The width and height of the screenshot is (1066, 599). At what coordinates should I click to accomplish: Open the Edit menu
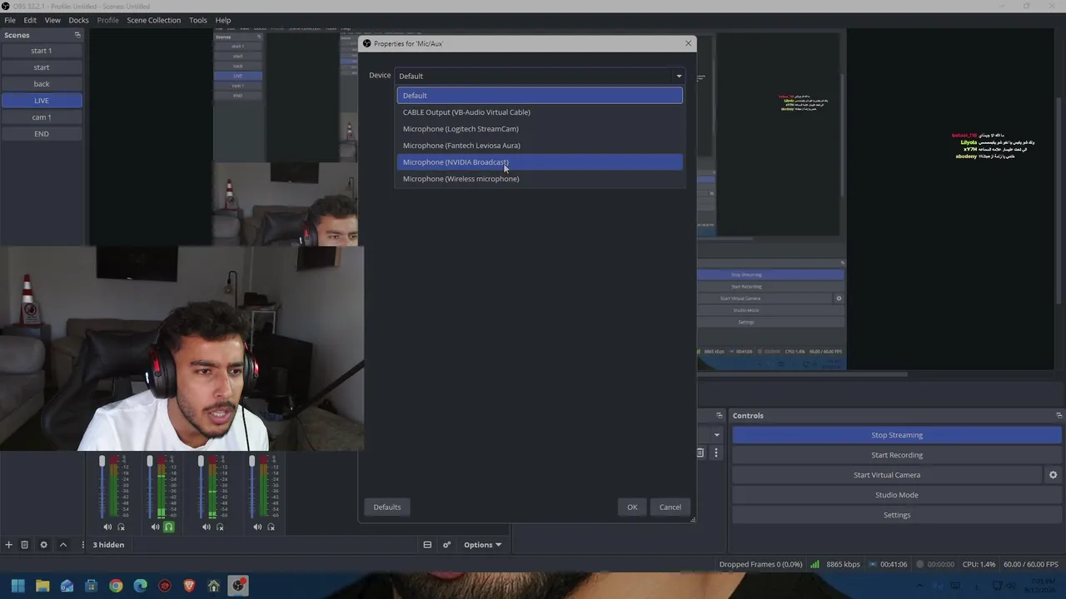30,20
